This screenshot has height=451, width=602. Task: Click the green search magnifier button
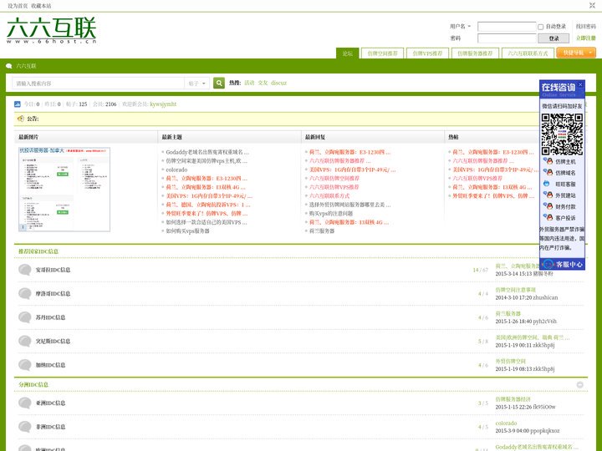click(x=219, y=83)
